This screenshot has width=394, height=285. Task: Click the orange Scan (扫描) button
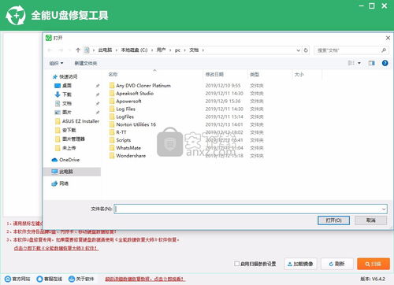[374, 264]
